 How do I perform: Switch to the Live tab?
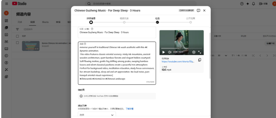pos(58,22)
